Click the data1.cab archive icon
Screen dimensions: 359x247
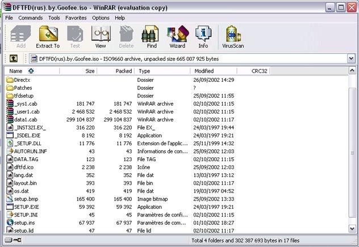point(10,119)
